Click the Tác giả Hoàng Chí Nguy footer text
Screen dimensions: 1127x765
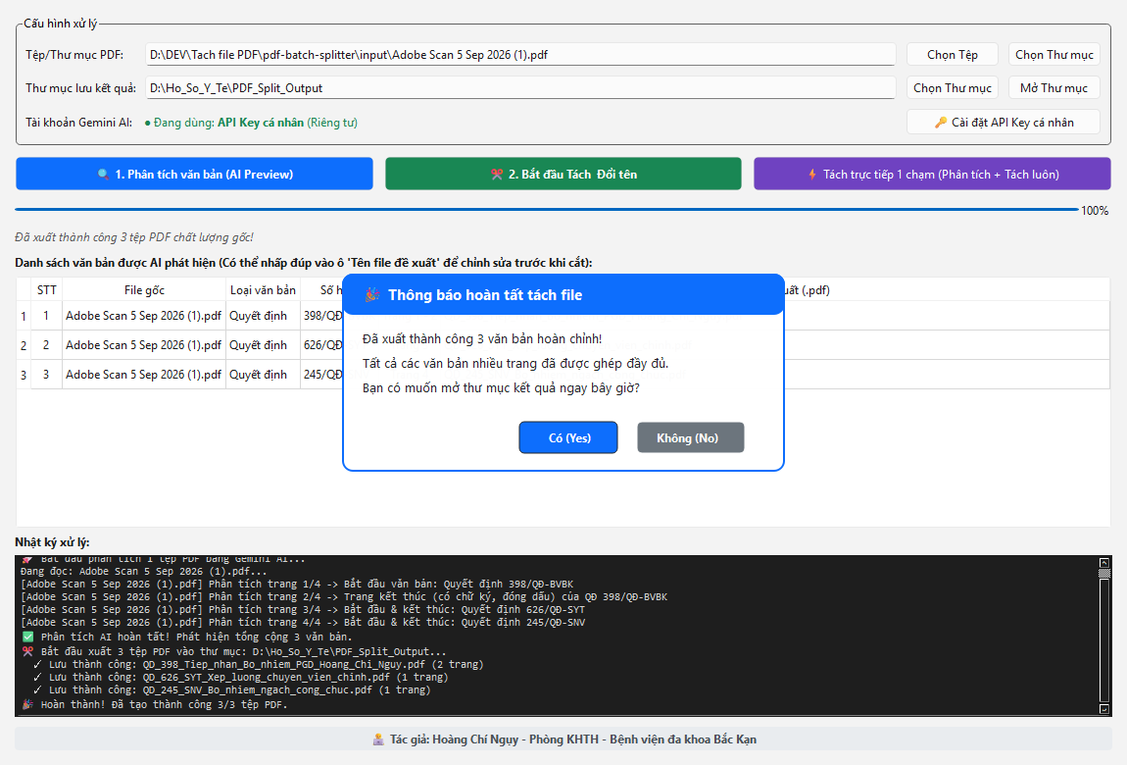(573, 739)
